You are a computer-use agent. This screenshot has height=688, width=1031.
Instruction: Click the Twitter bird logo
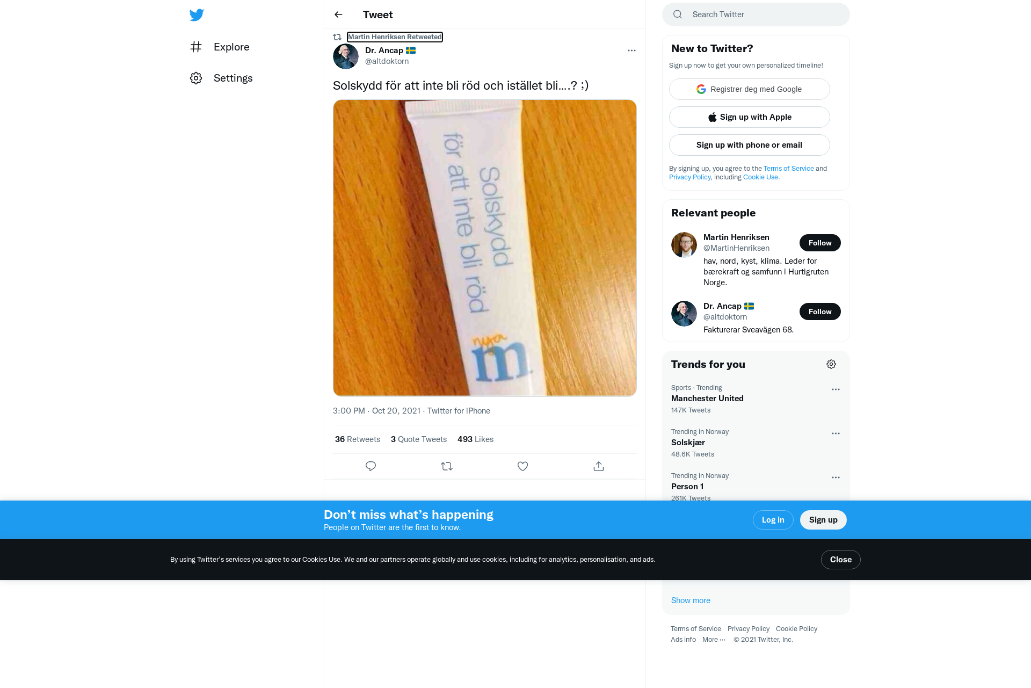click(197, 15)
